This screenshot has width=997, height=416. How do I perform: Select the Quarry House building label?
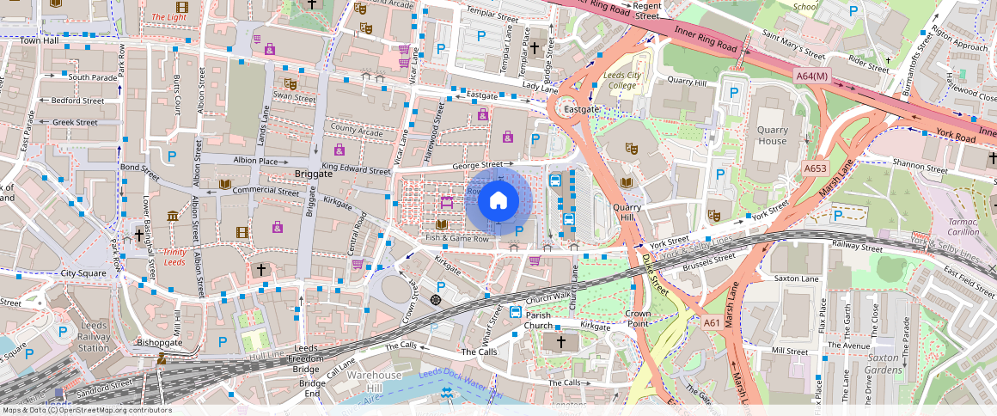coord(772,136)
